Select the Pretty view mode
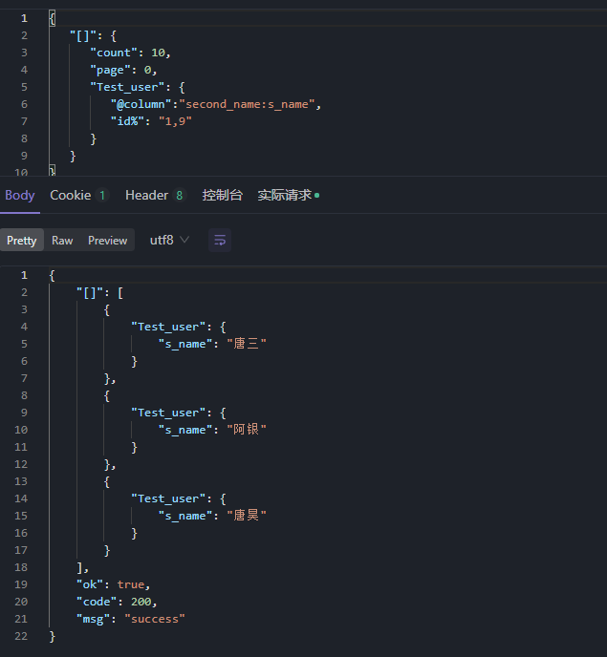Viewport: 607px width, 657px height. click(x=22, y=240)
